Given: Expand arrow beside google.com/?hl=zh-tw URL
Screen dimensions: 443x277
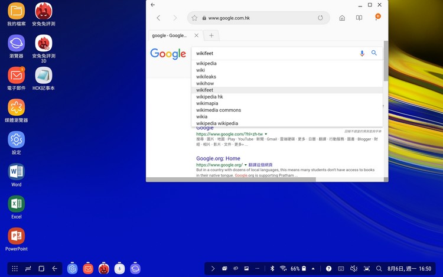Looking at the screenshot, I should 266,134.
